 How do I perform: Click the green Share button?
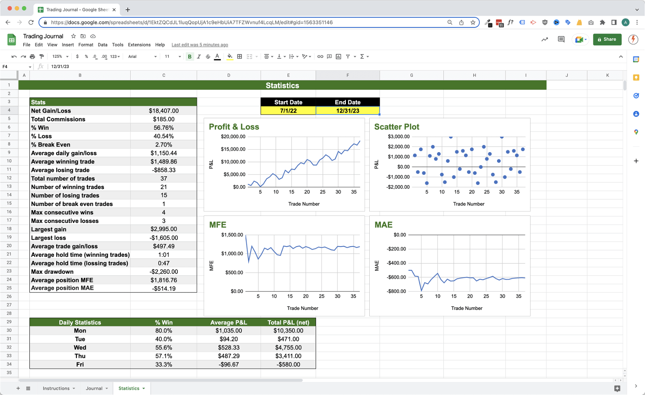[x=607, y=39]
